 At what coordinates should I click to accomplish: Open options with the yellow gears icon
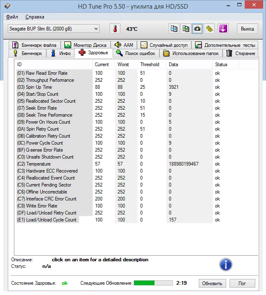click(209, 29)
